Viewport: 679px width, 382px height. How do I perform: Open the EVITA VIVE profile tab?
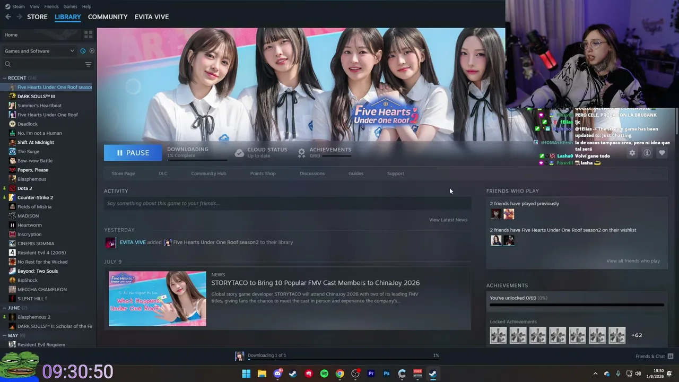152,17
